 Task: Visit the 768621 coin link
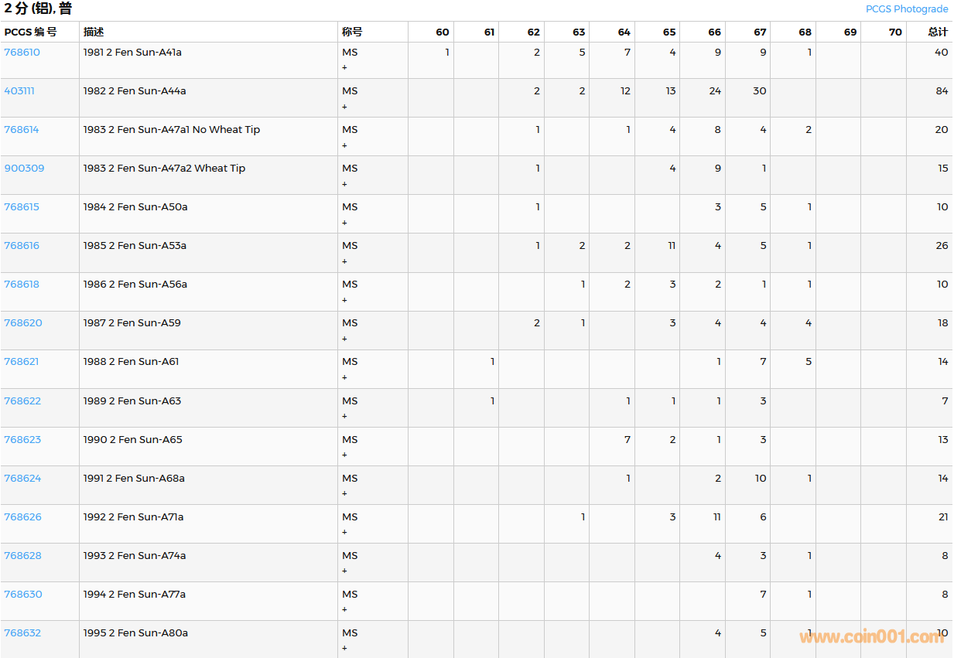click(x=22, y=362)
